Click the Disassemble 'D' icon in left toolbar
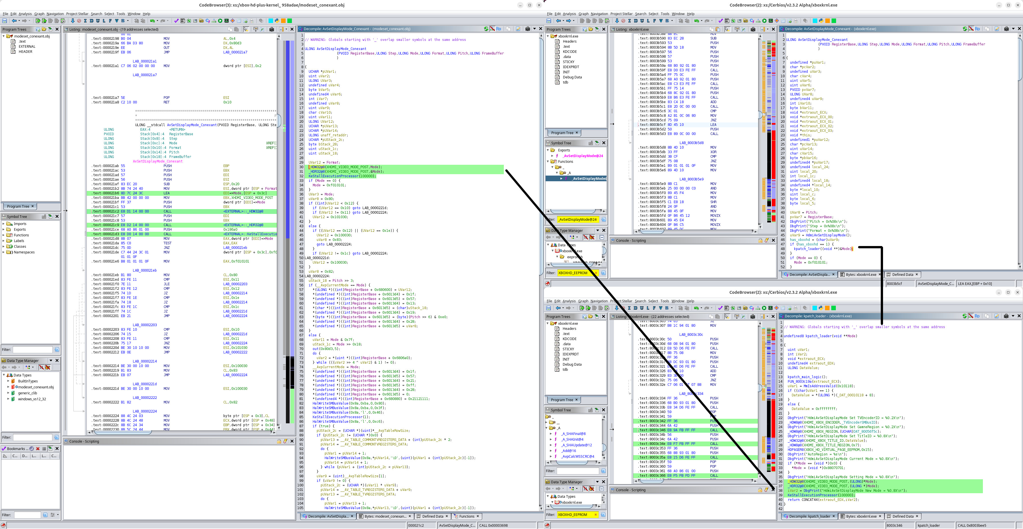This screenshot has width=1023, height=529. (x=92, y=21)
